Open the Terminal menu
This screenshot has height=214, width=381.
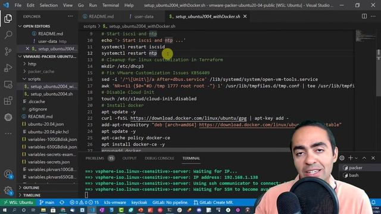[x=111, y=5]
